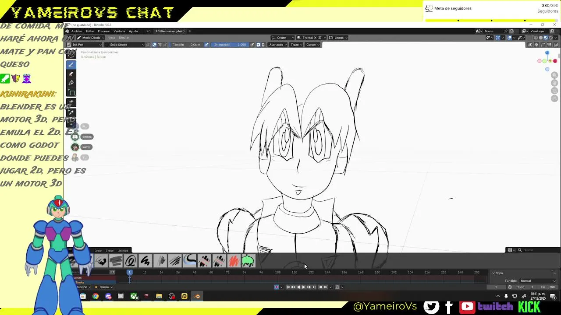This screenshot has width=561, height=315.
Task: Expand the Avanzado popover
Action: coord(278,45)
